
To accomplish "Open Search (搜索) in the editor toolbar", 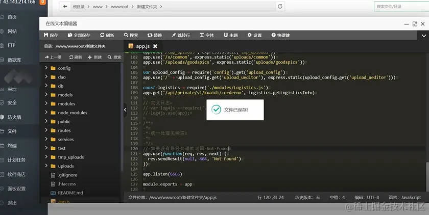I will [131, 35].
